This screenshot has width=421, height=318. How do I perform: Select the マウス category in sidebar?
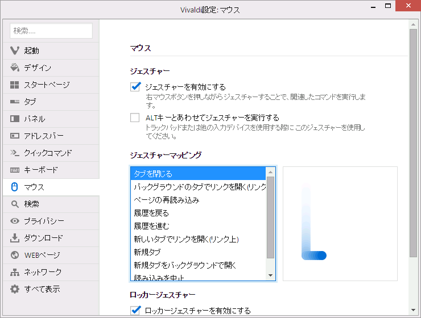click(x=51, y=187)
